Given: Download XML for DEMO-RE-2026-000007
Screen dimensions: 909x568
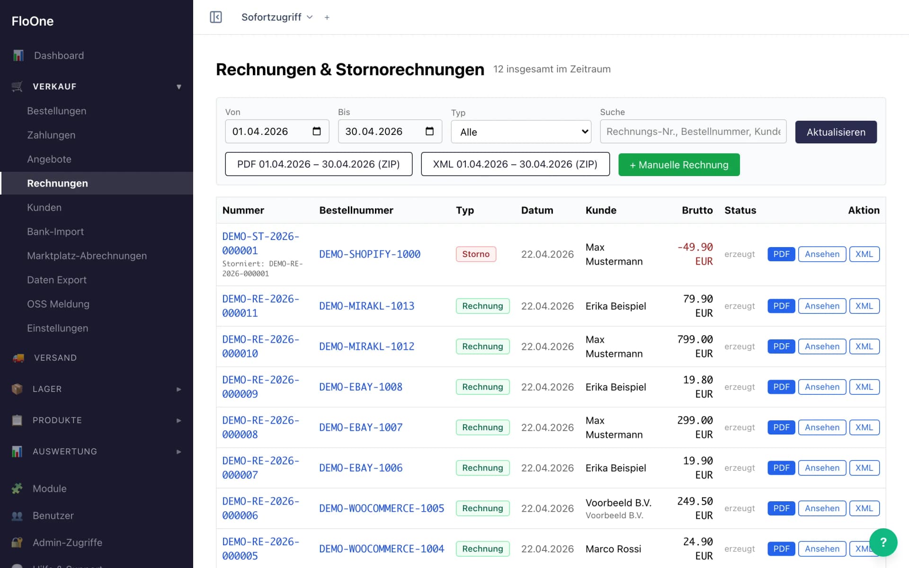Looking at the screenshot, I should [864, 468].
